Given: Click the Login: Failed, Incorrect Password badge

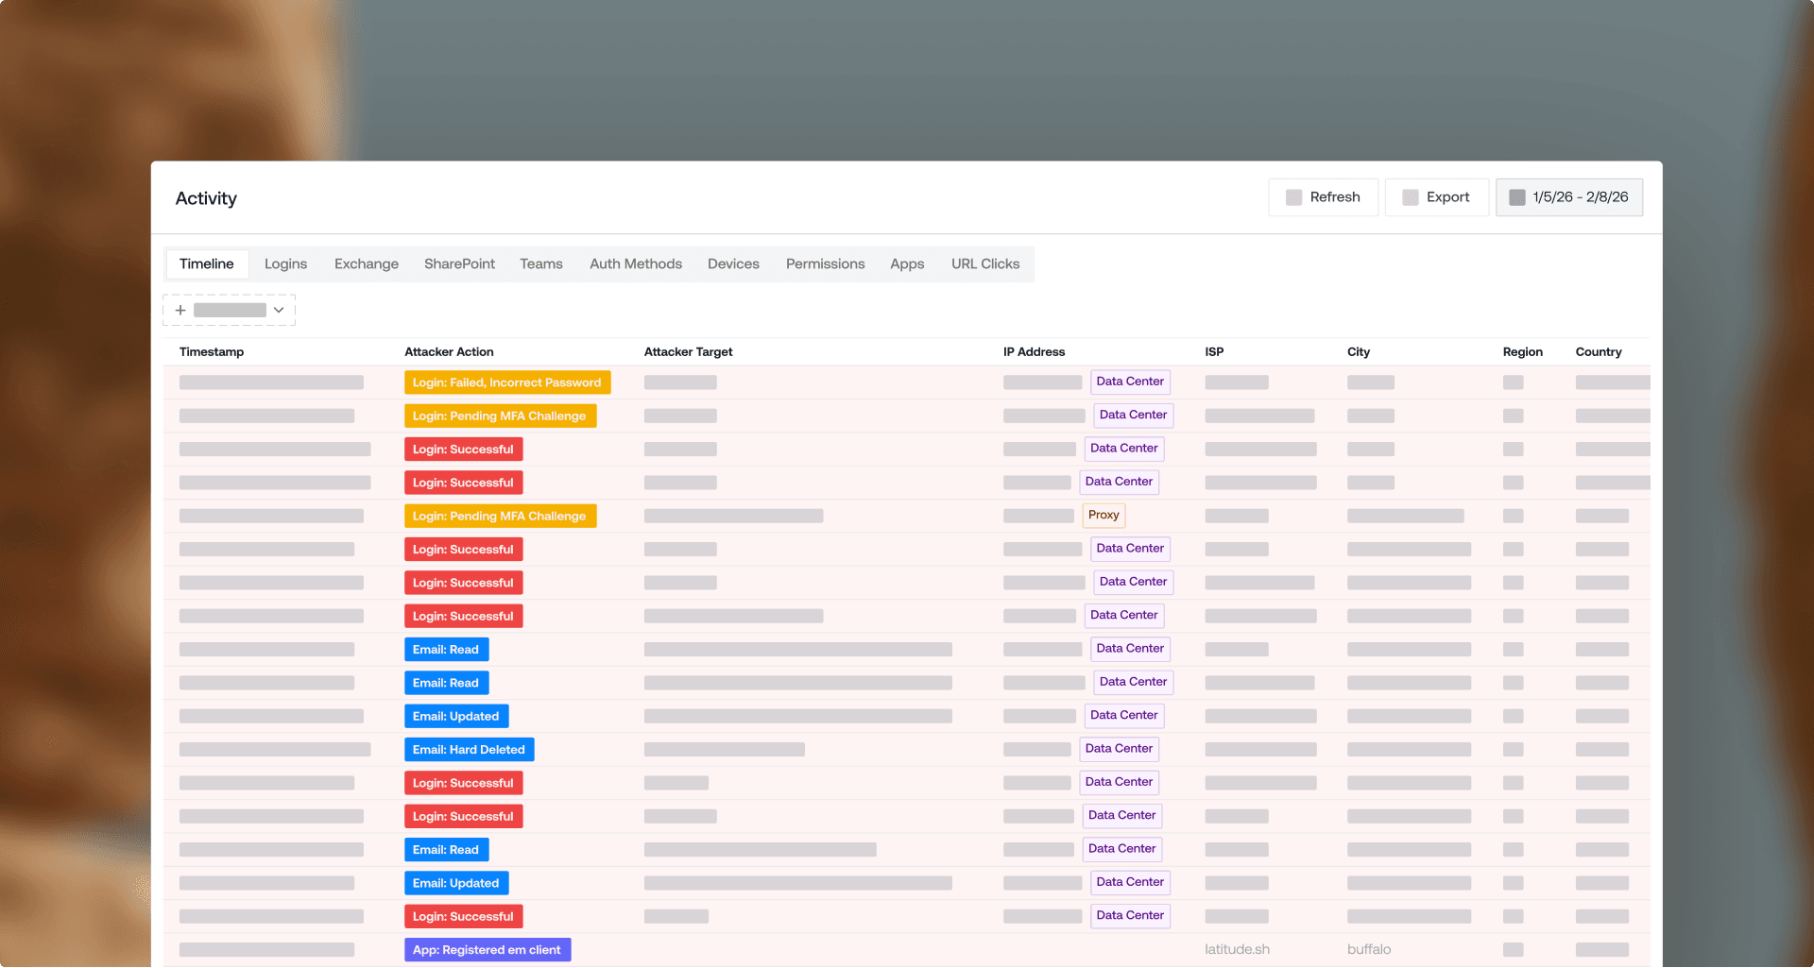Looking at the screenshot, I should [507, 382].
